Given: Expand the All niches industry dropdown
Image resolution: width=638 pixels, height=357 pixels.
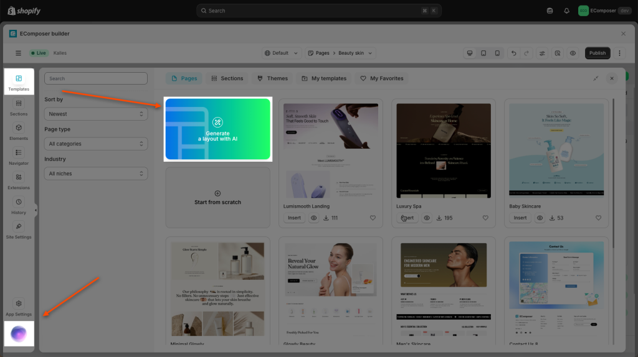Looking at the screenshot, I should [x=96, y=174].
